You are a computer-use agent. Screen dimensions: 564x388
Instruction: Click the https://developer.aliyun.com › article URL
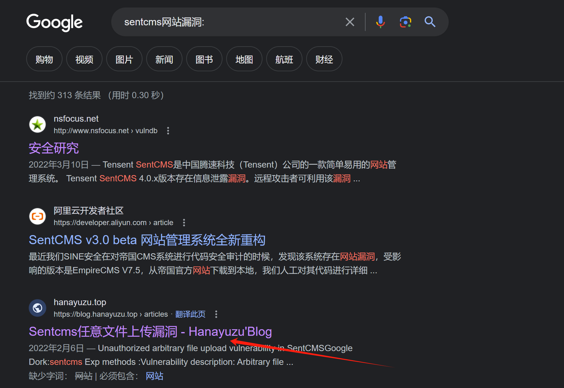click(113, 223)
